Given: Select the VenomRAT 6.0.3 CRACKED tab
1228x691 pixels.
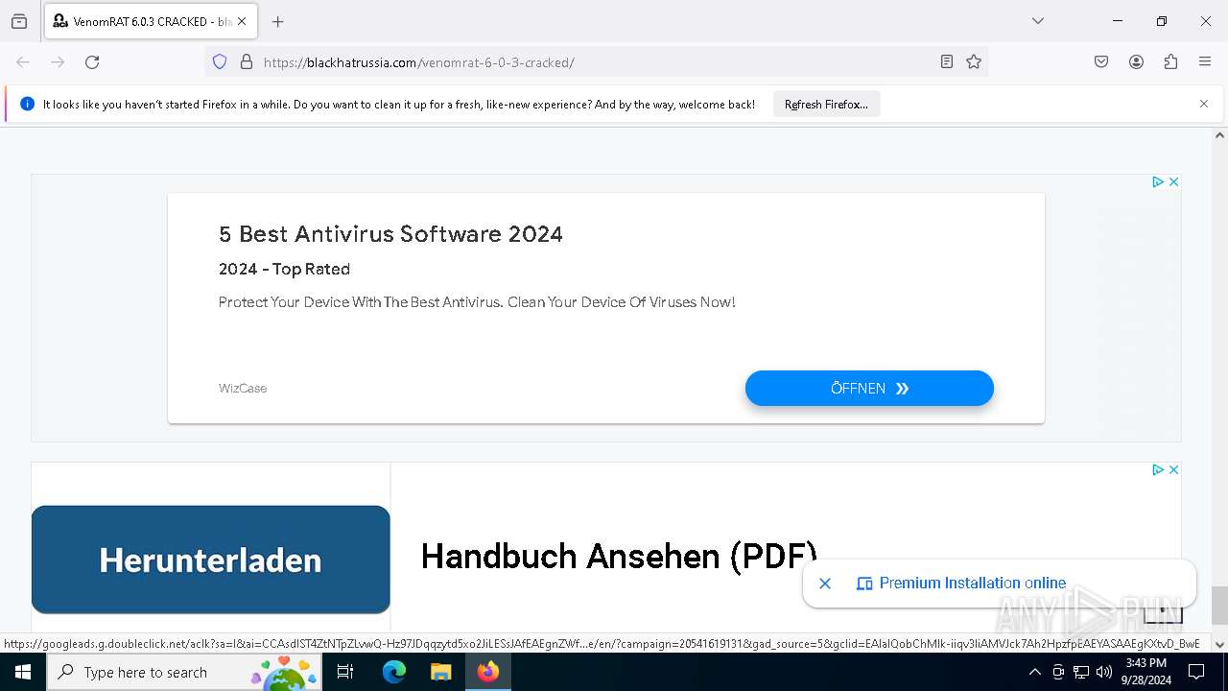Looking at the screenshot, I should (150, 21).
